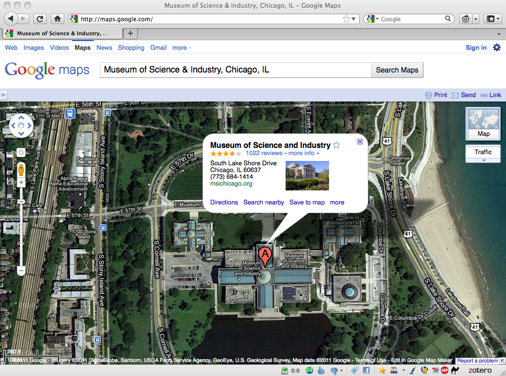
Task: Star the Museum of Science and Industry
Action: click(336, 145)
